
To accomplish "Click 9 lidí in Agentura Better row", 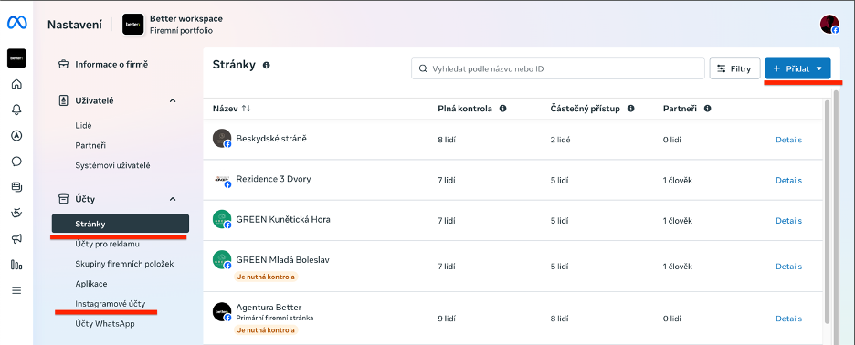I will tap(447, 319).
